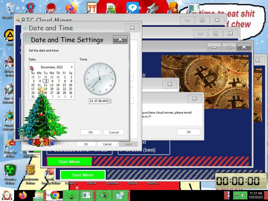Open the network icon in the system tray

237,195
